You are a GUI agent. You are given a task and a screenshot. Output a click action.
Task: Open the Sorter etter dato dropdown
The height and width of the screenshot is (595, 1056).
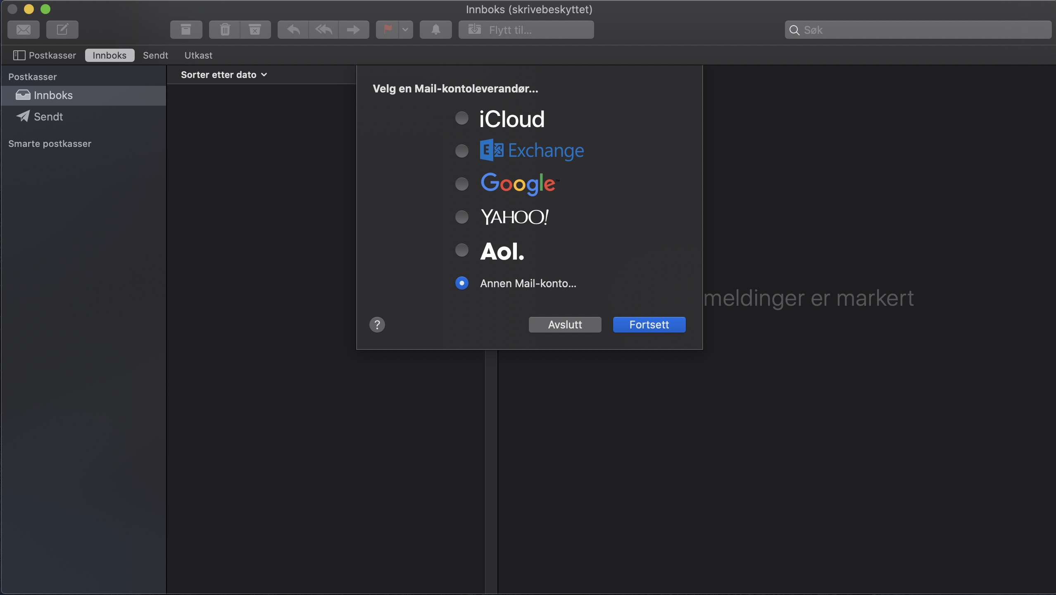click(224, 75)
